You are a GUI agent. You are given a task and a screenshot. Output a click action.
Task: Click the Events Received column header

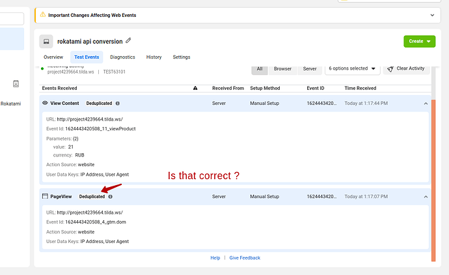[x=60, y=89]
